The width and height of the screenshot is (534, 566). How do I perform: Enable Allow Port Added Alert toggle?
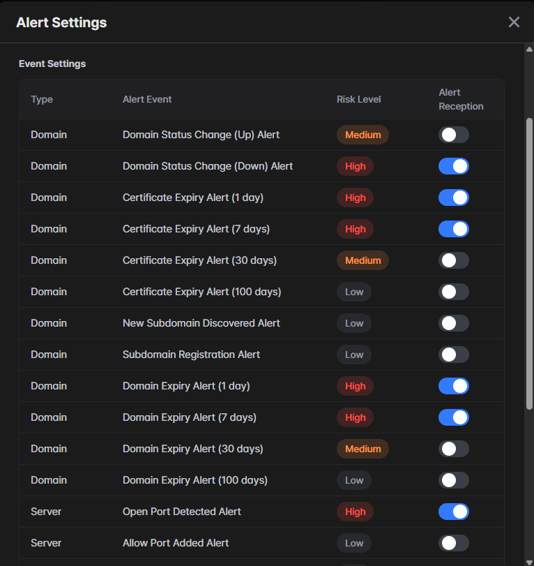coord(453,543)
